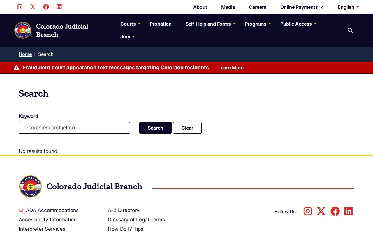
Task: Click the Clear button
Action: coord(187,128)
